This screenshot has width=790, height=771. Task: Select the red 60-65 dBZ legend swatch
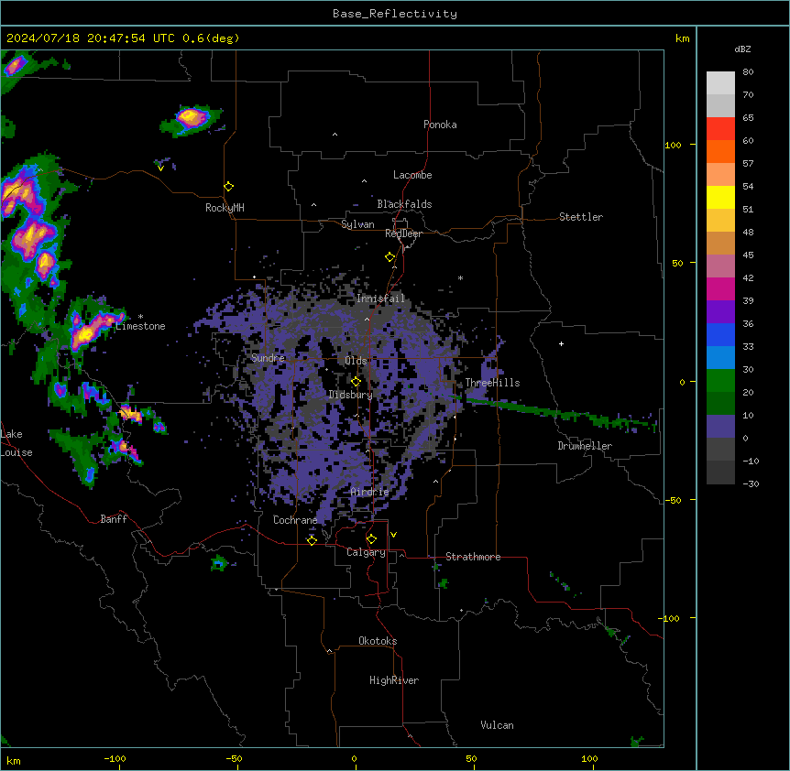tap(720, 129)
